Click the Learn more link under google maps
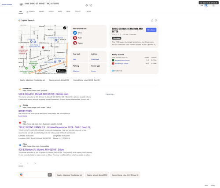 [22, 116]
